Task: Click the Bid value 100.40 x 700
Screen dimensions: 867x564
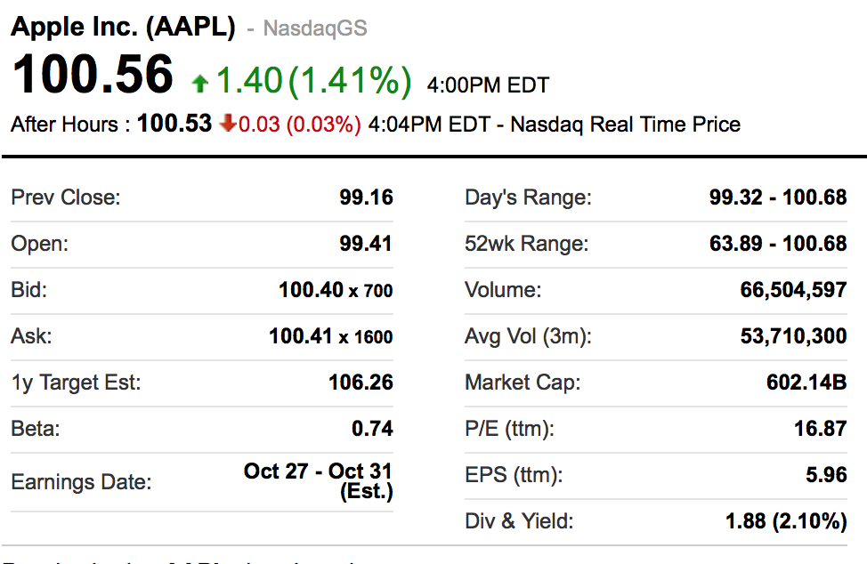Action: (x=336, y=290)
